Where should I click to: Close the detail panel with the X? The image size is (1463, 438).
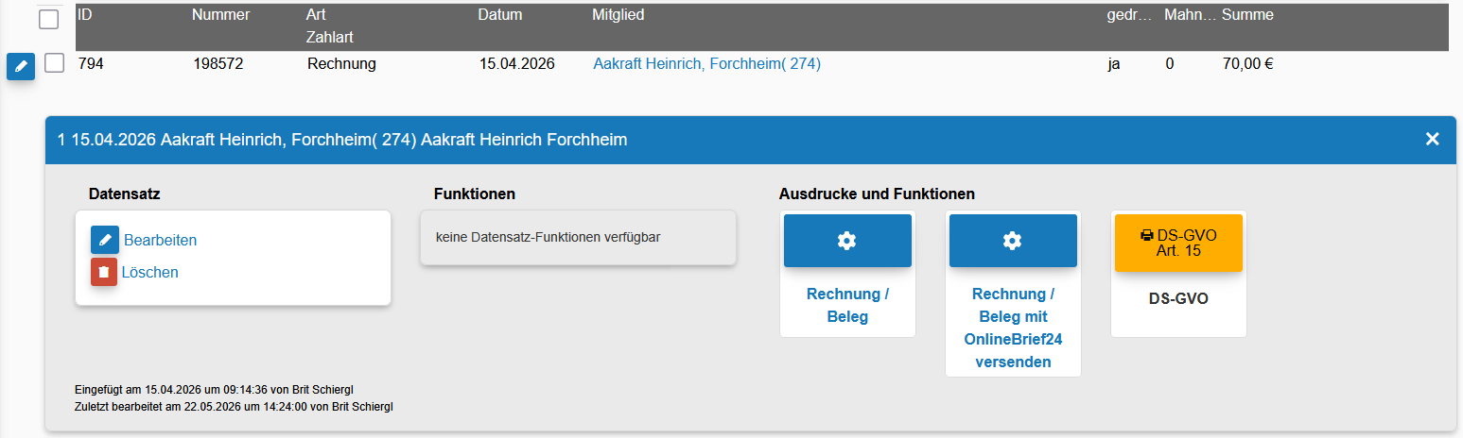pyautogui.click(x=1432, y=140)
